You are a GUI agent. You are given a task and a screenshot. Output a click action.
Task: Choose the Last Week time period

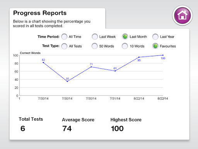tap(95, 36)
